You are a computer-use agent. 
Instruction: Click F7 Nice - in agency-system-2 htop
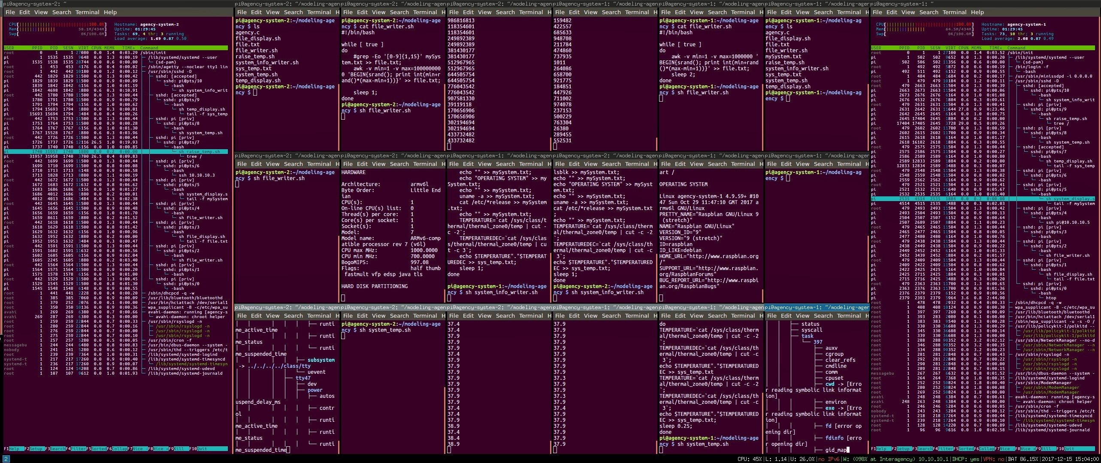(137, 449)
